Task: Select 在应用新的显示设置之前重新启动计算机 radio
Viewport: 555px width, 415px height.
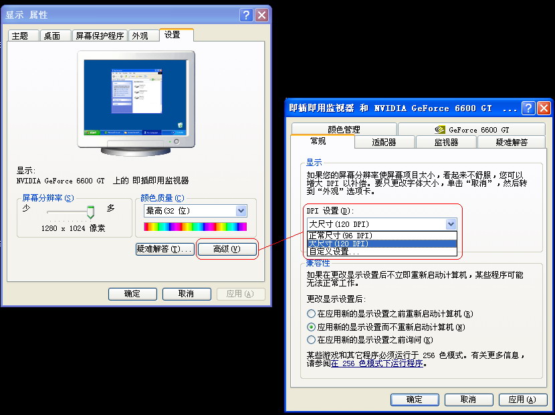Action: [311, 314]
